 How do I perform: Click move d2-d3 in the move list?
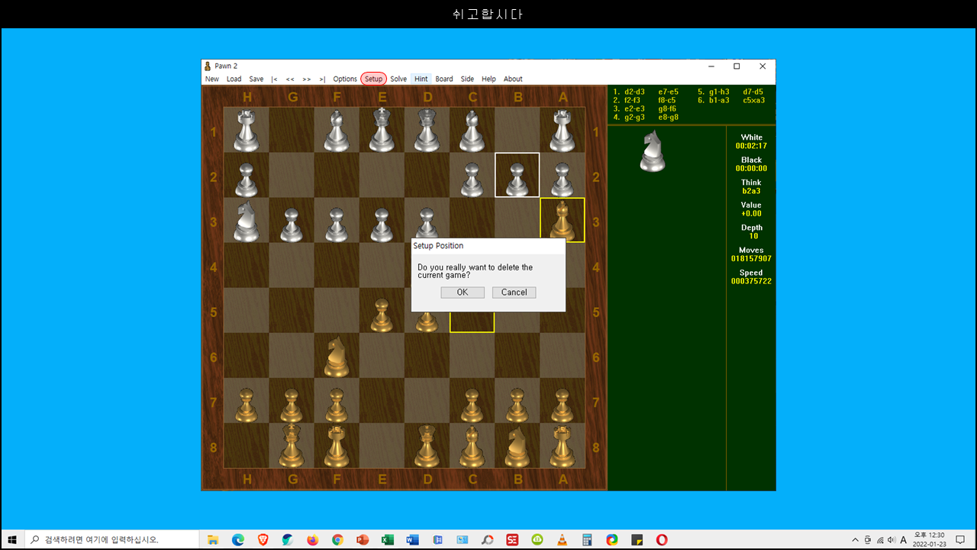tap(634, 92)
